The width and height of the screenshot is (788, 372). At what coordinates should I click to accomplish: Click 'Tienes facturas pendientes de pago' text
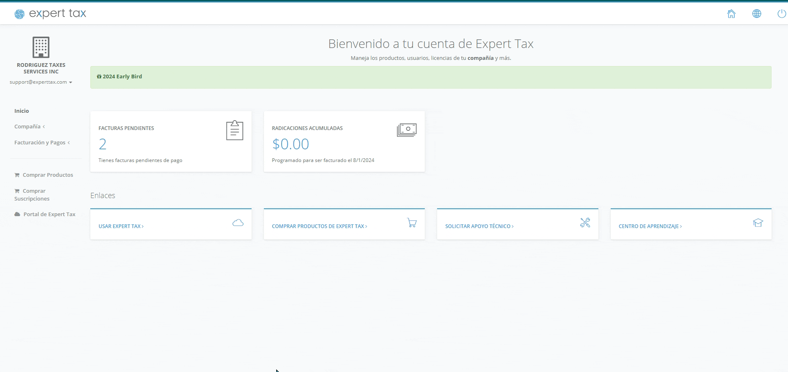point(140,160)
